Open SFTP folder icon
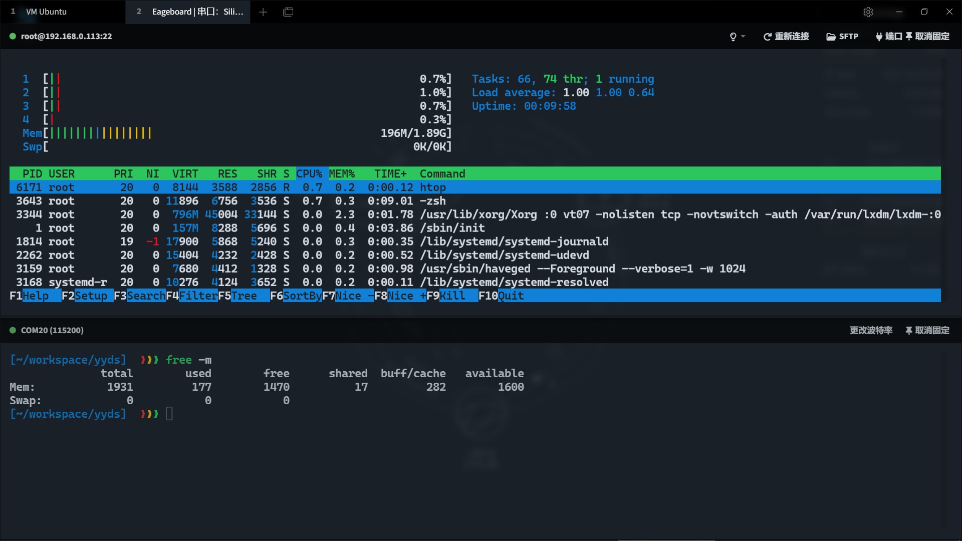Image resolution: width=962 pixels, height=541 pixels. click(x=831, y=37)
